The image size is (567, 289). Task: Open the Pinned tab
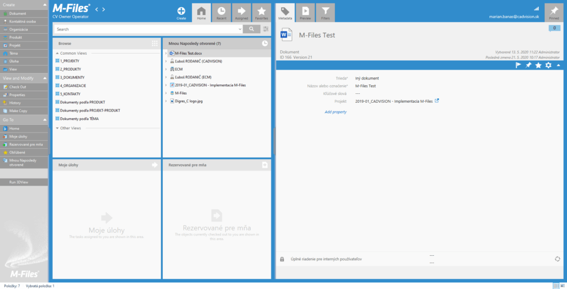pyautogui.click(x=554, y=13)
